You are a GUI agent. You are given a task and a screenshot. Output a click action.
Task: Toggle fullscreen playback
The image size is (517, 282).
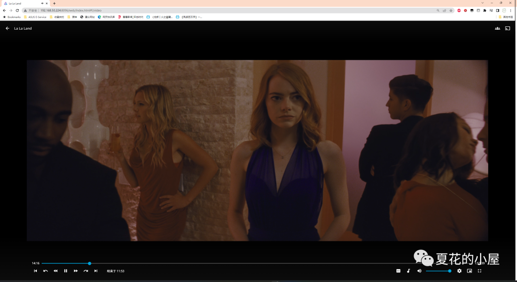[x=480, y=271]
